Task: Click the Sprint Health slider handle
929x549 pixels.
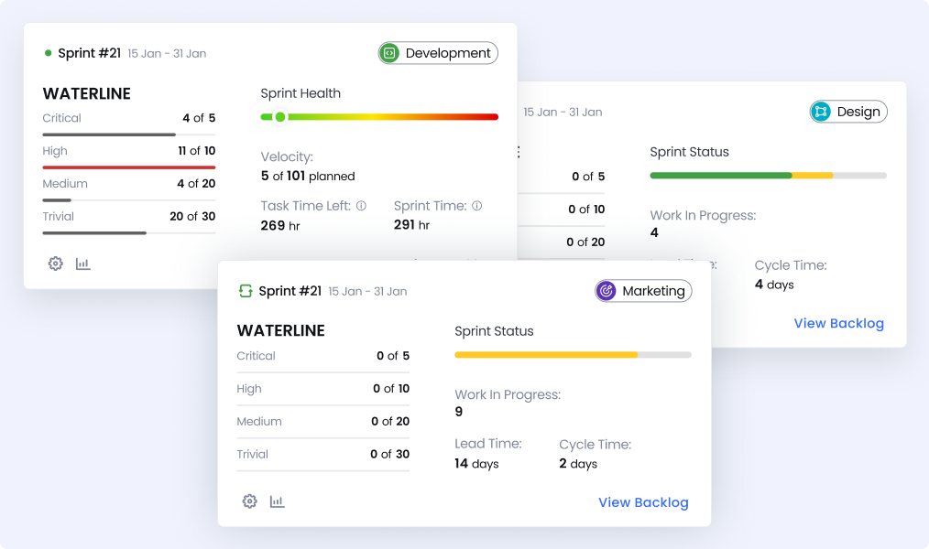Action: point(280,117)
